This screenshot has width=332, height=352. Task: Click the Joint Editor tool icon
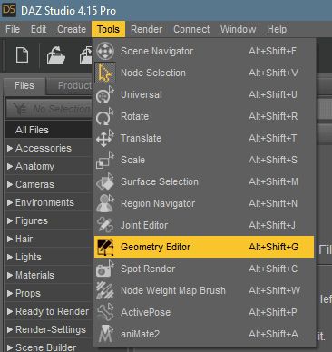click(x=105, y=225)
